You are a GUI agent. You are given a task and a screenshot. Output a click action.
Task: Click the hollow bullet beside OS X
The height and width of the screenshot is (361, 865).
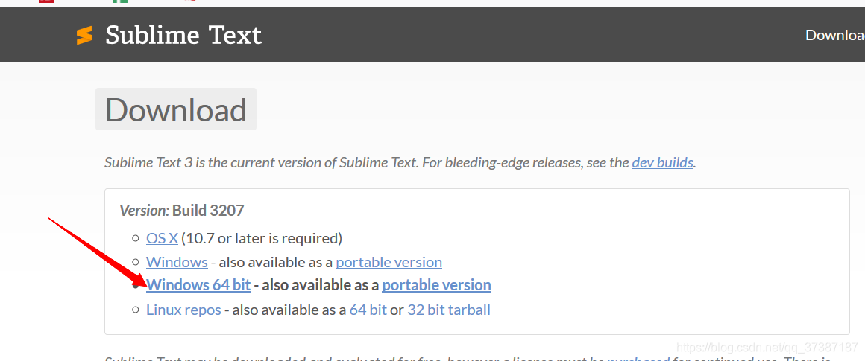click(136, 239)
